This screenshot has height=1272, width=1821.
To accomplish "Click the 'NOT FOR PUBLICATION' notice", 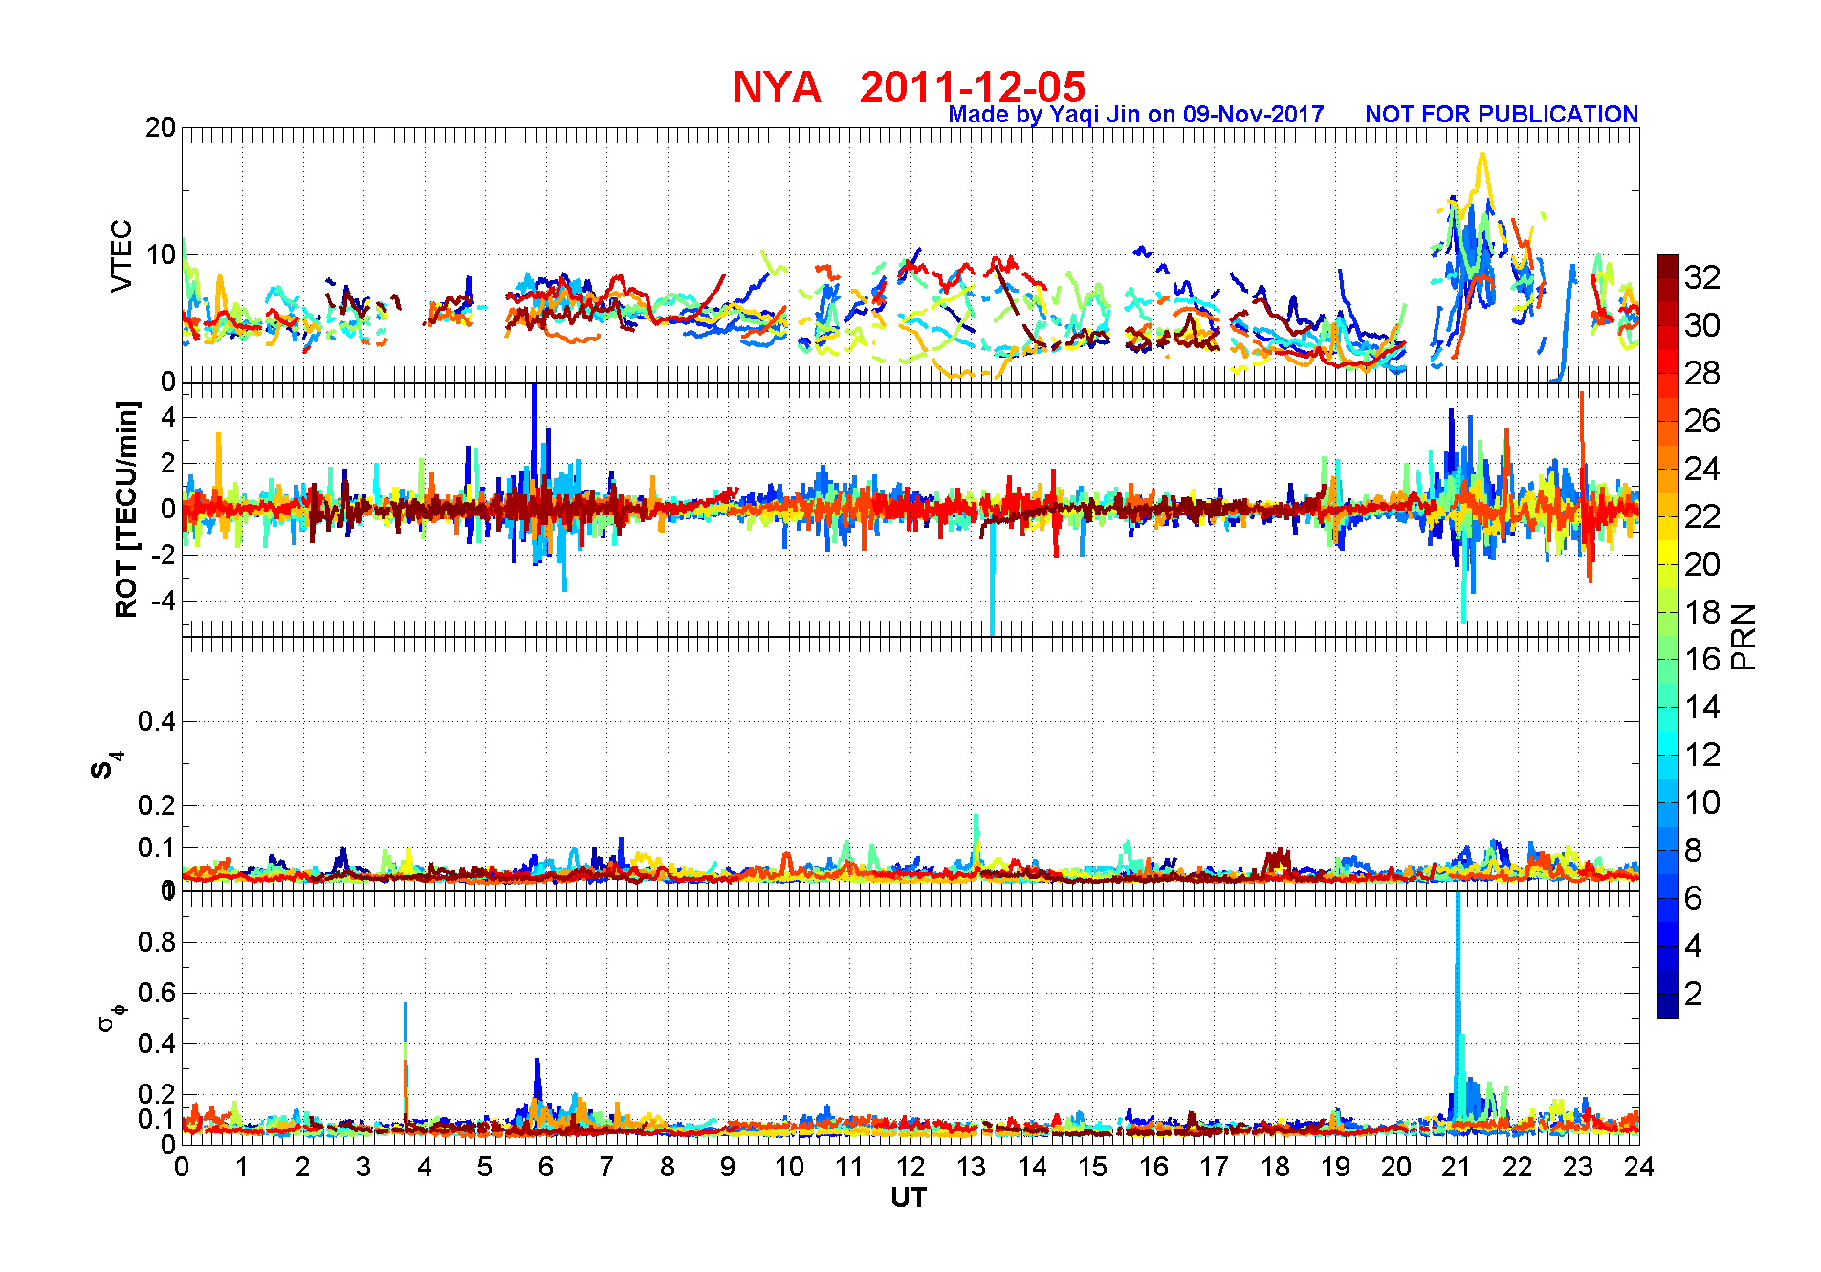I will 1502,115.
